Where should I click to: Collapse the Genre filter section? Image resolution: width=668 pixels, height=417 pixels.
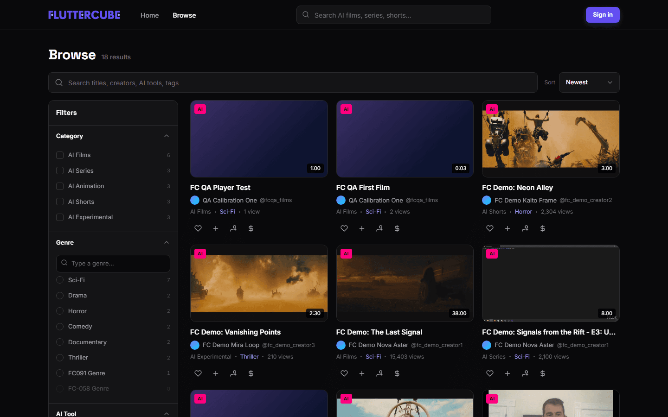click(x=167, y=243)
